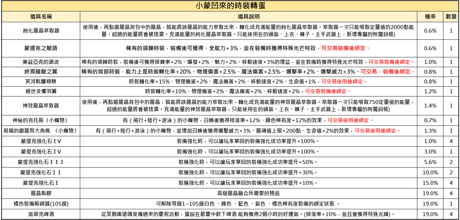Screen dimensions: 460x220
Task: Select the 0.8% rate for 終焉暗龍之翼
Action: pos(430,72)
